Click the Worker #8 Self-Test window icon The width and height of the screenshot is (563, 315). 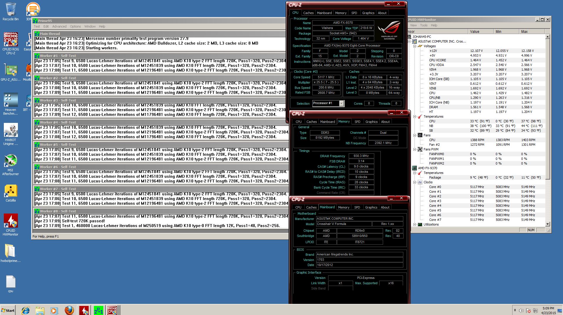(x=37, y=211)
